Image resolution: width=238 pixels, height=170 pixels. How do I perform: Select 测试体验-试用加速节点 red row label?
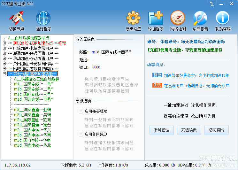tap(37, 43)
